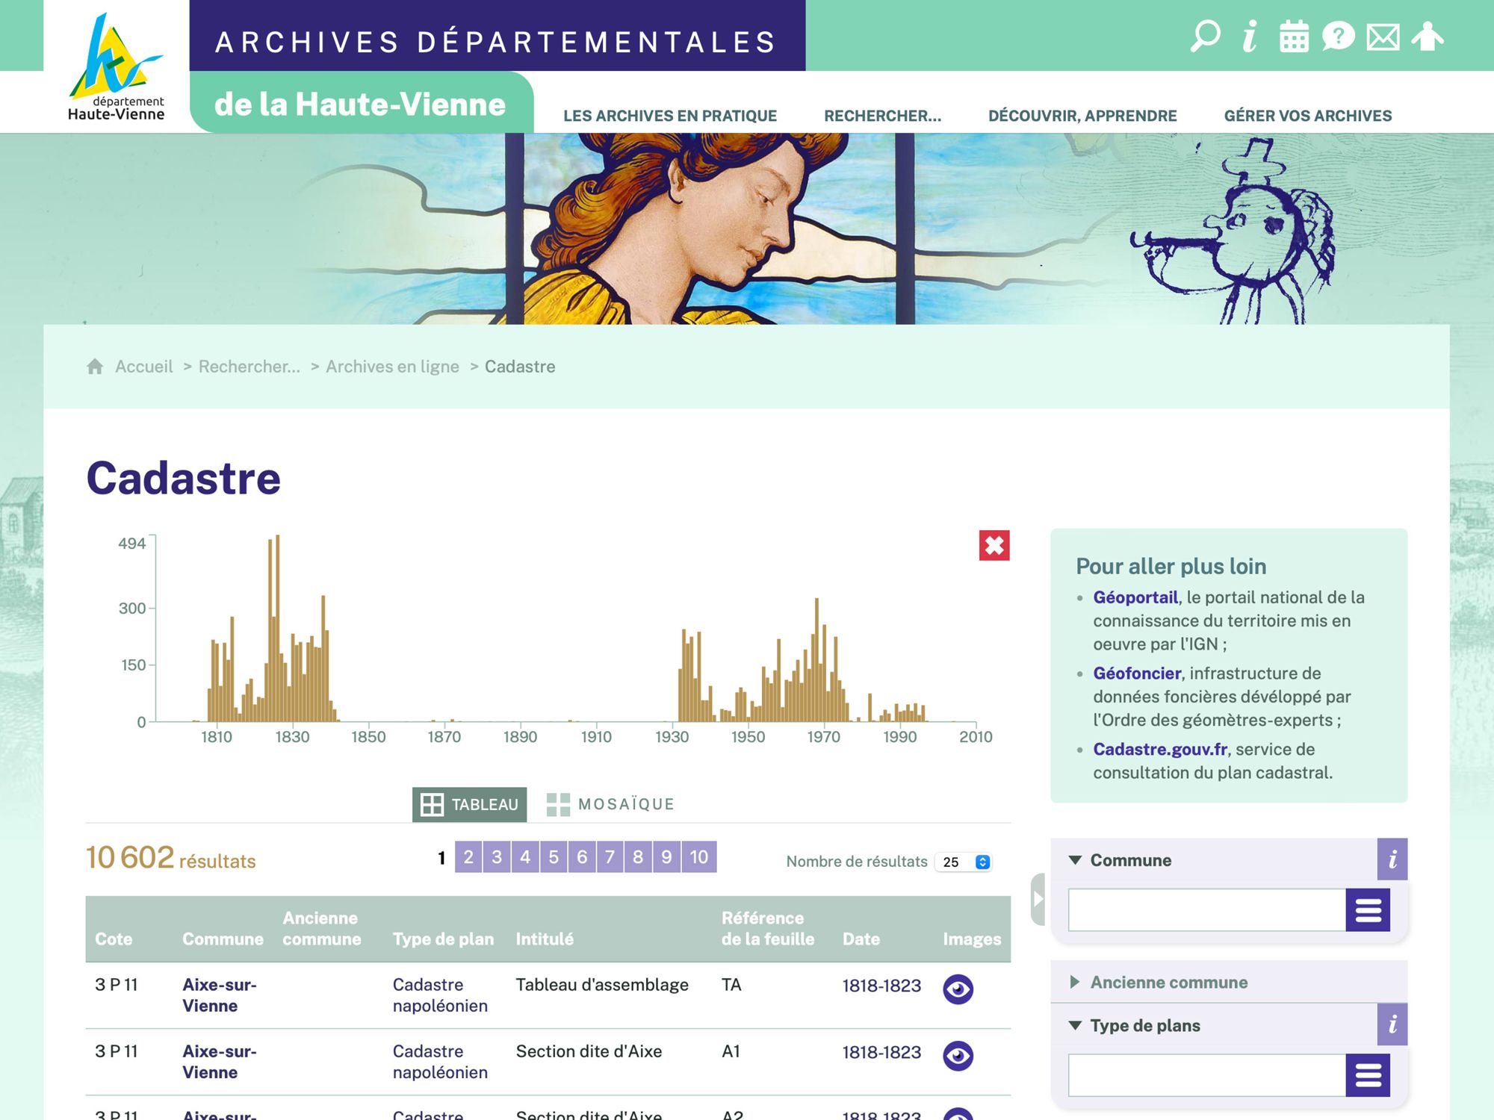Image resolution: width=1494 pixels, height=1120 pixels.
Task: Click the Type de plans input field
Action: tap(1206, 1075)
